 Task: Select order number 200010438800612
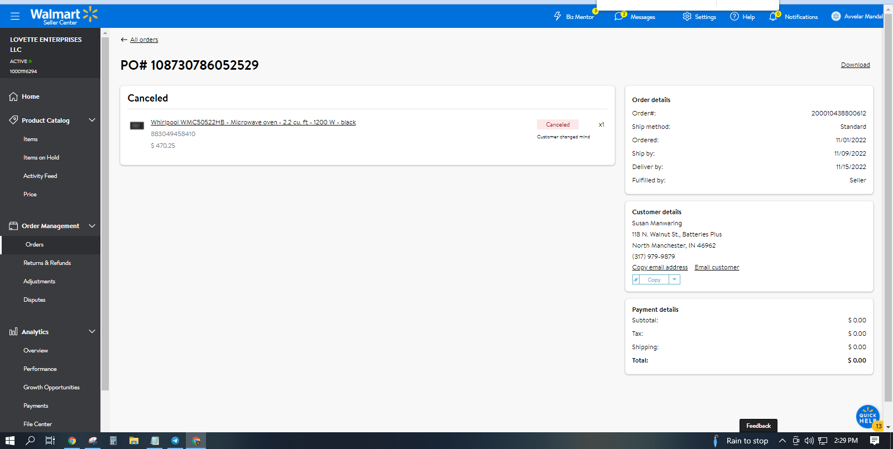tap(839, 113)
